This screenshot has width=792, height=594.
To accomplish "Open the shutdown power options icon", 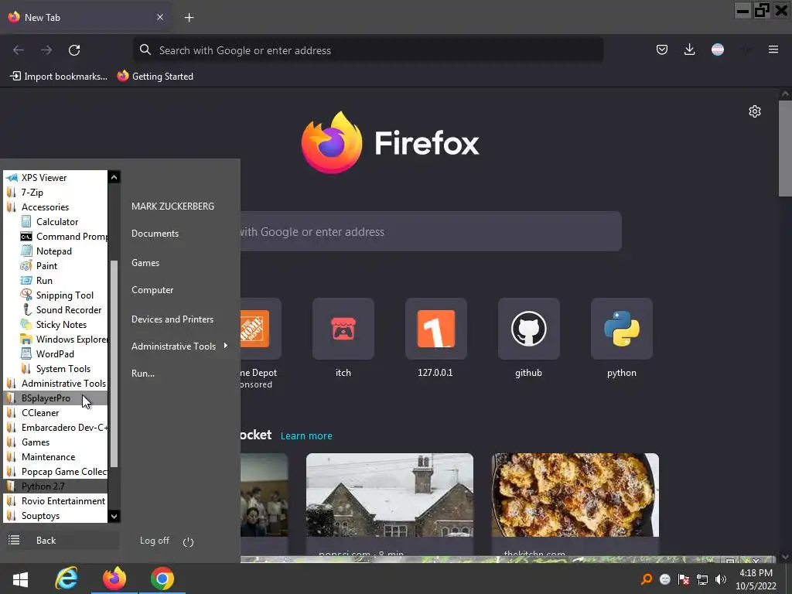I will 188,542.
